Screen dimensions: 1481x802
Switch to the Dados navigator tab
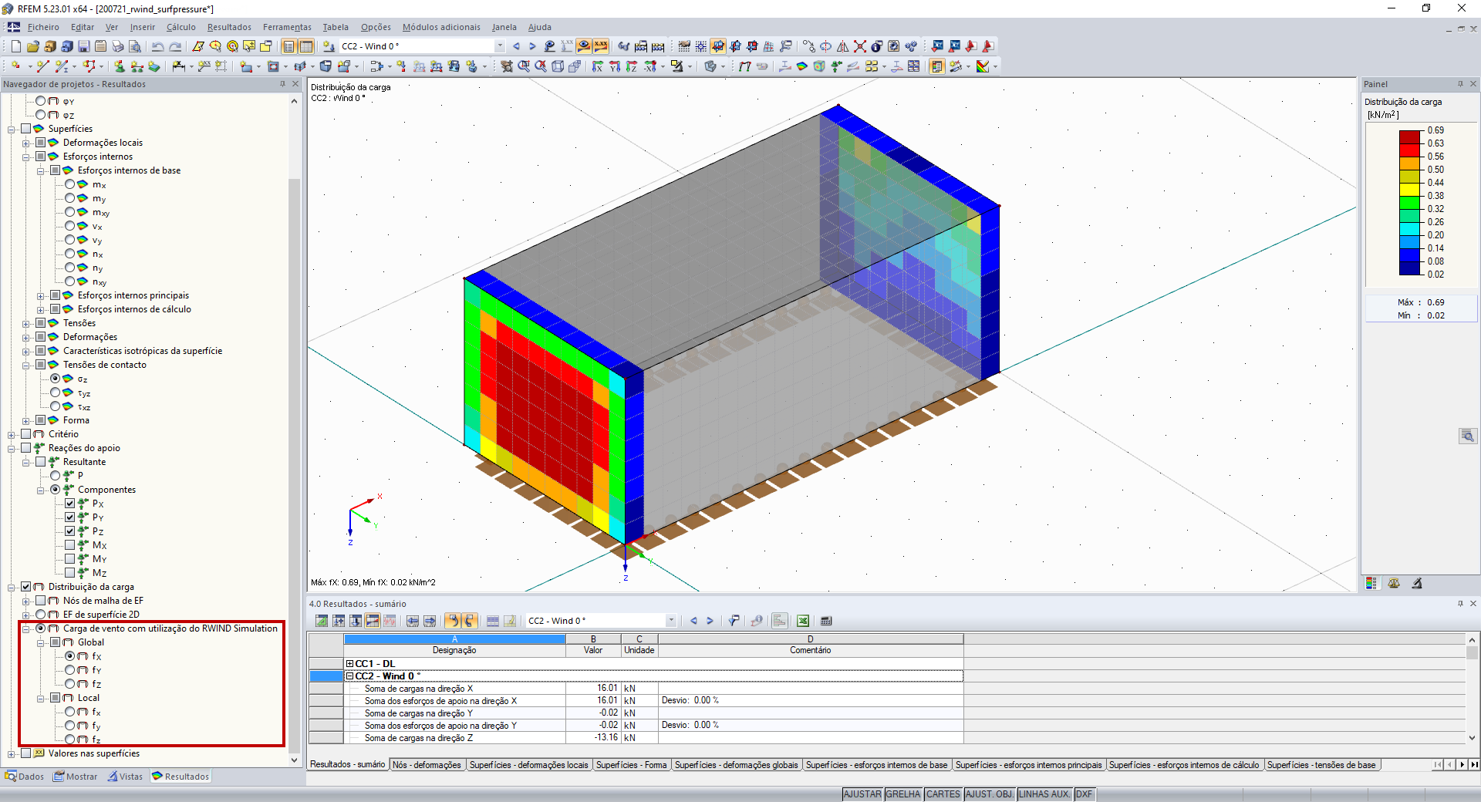[25, 777]
